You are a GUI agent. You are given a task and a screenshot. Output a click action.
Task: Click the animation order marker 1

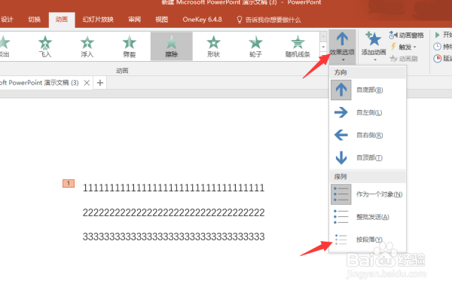(69, 183)
